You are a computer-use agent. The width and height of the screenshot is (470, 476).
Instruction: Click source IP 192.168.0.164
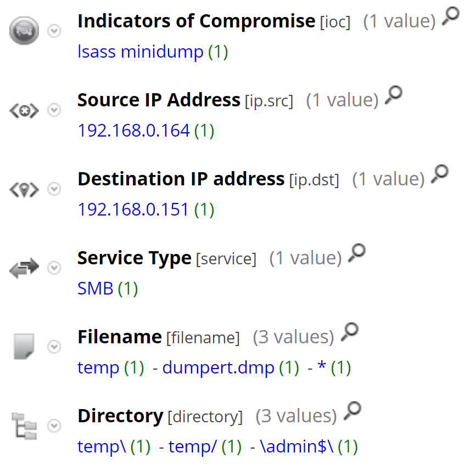click(x=133, y=131)
